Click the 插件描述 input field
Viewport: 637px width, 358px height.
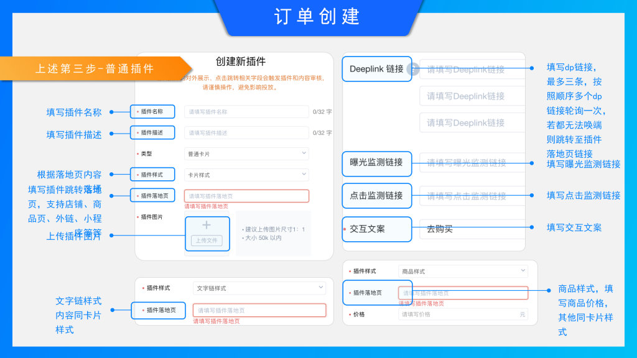[x=246, y=133]
